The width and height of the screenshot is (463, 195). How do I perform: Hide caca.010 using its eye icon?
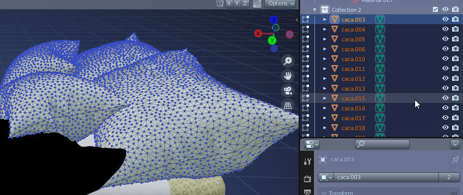coord(445,59)
